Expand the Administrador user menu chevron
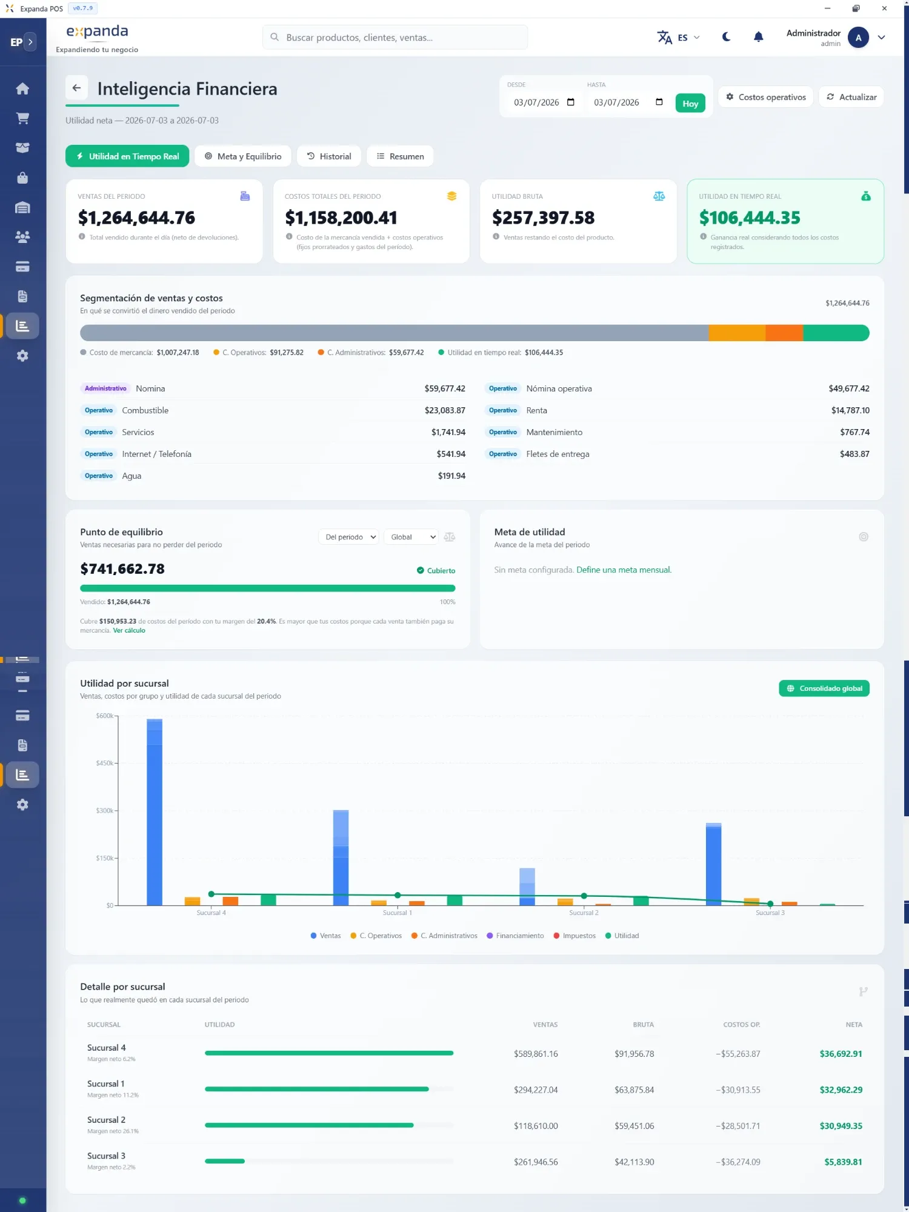909x1212 pixels. tap(881, 38)
